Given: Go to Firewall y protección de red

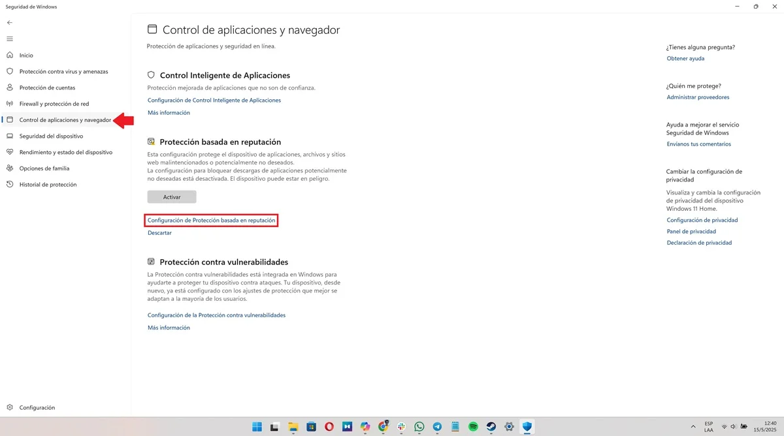Looking at the screenshot, I should 54,104.
